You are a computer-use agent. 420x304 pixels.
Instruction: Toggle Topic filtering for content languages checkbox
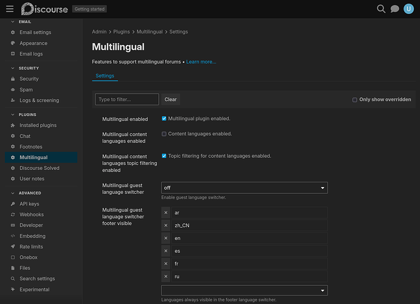[x=164, y=156]
